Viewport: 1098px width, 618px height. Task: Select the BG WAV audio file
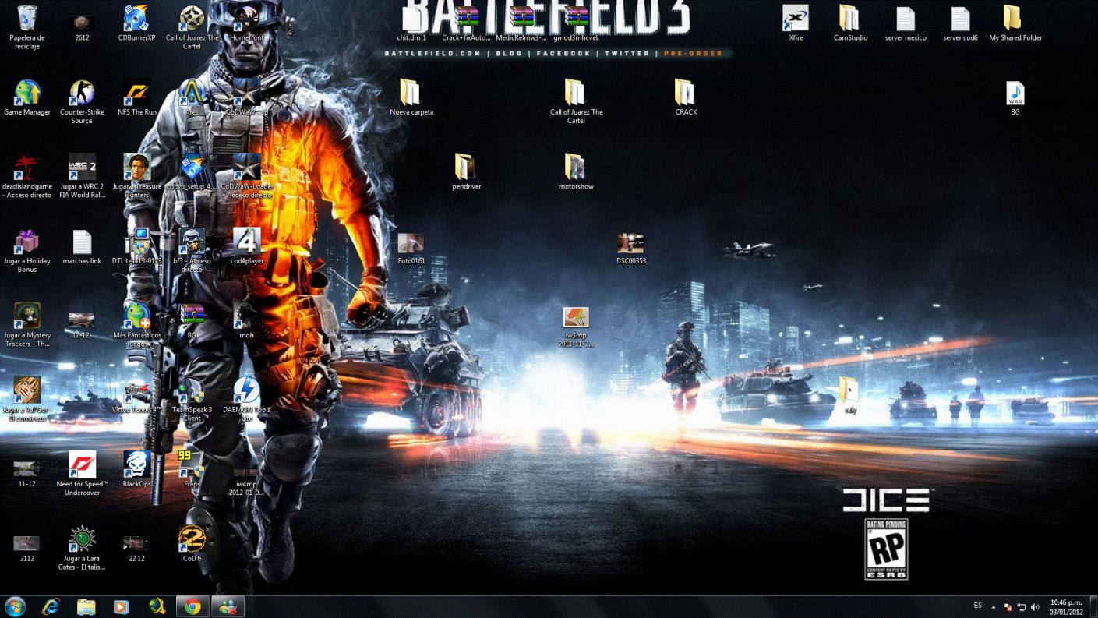(1015, 93)
